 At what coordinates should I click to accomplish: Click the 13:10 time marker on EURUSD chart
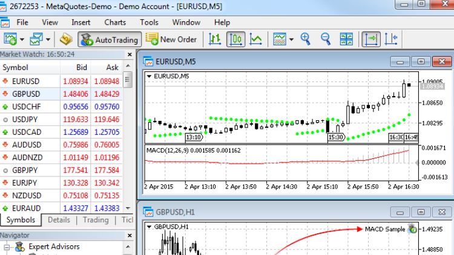(x=194, y=137)
